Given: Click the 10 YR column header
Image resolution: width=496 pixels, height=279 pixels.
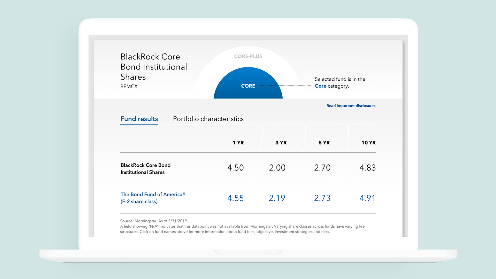Looking at the screenshot, I should coord(368,143).
